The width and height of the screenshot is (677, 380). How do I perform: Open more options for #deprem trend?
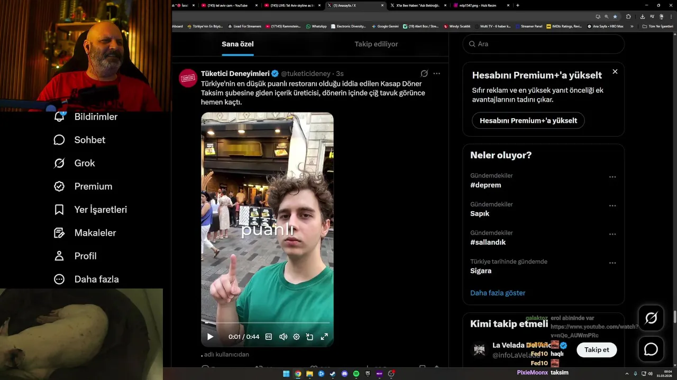(x=612, y=177)
